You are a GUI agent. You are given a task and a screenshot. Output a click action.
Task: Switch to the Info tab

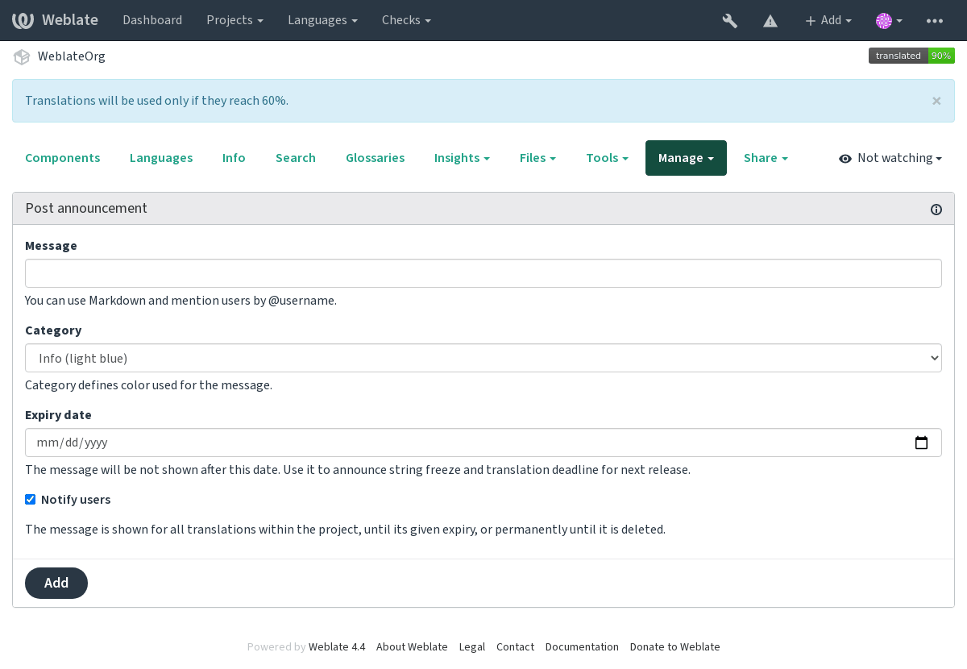point(234,158)
